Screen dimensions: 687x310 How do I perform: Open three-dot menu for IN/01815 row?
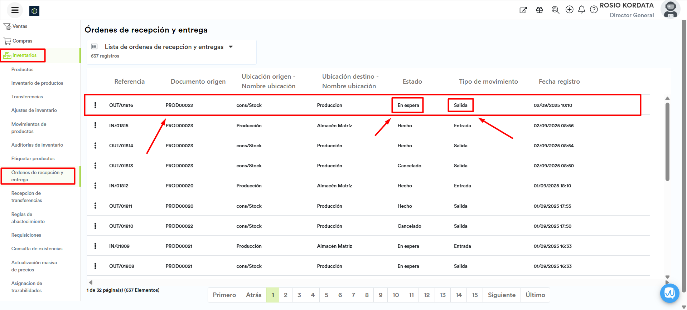coord(95,126)
